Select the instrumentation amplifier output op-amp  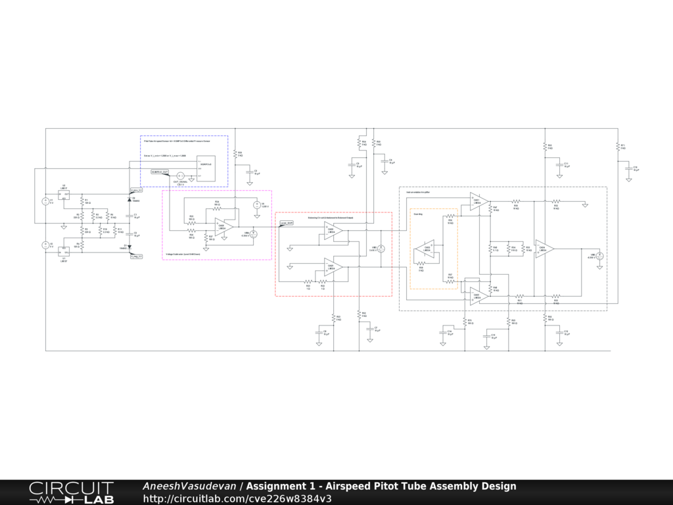click(545, 249)
